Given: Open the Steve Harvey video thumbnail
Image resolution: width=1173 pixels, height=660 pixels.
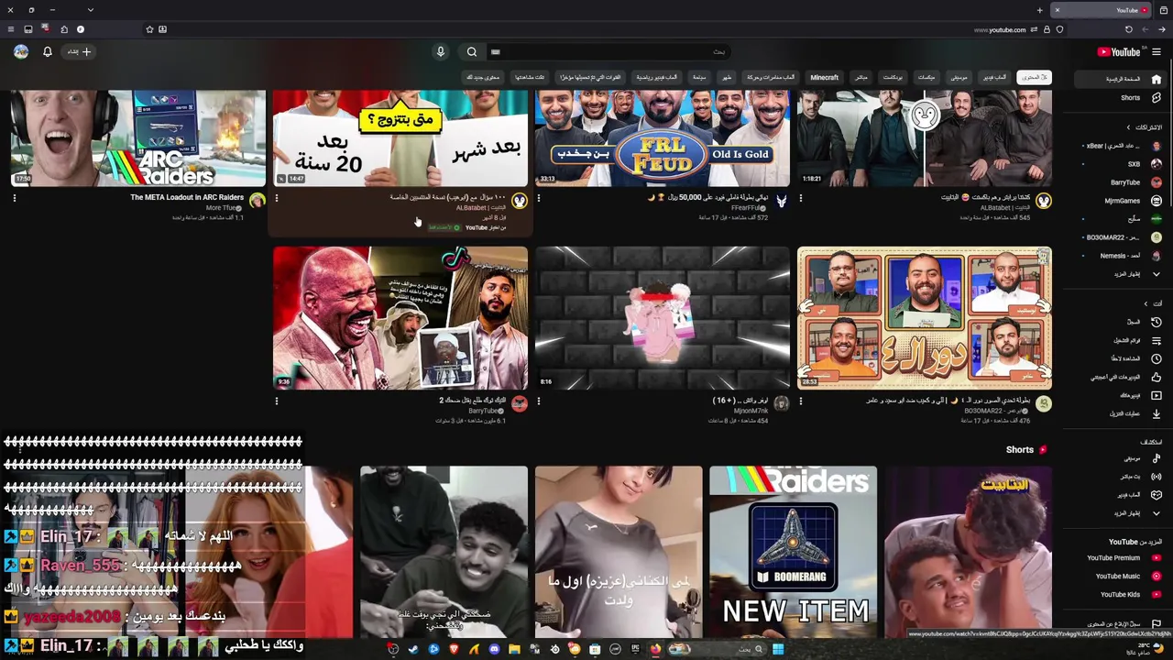Looking at the screenshot, I should (400, 318).
